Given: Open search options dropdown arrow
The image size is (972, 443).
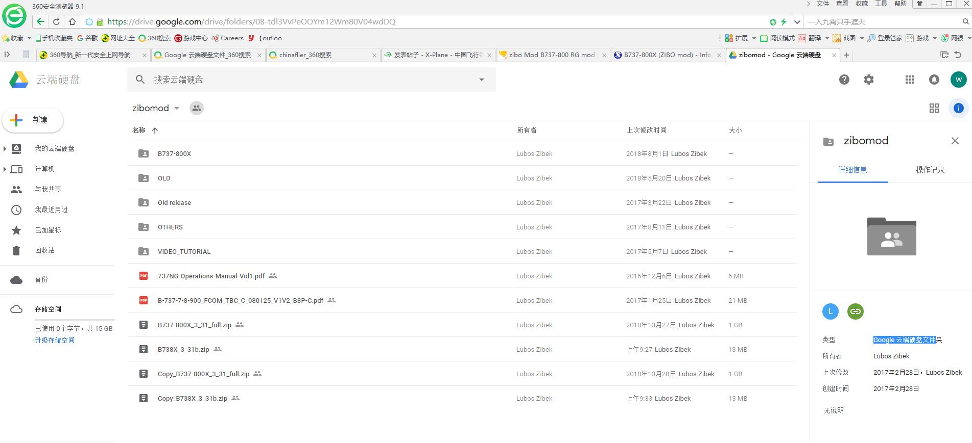Looking at the screenshot, I should [x=482, y=80].
